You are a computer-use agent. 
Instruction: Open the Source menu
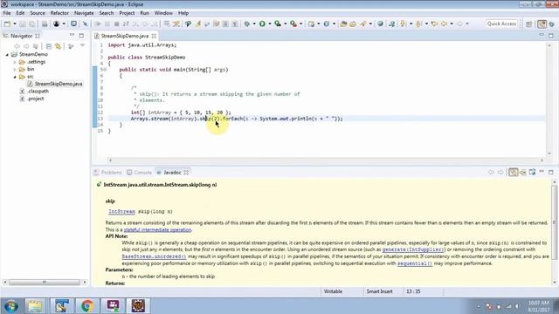coord(38,13)
